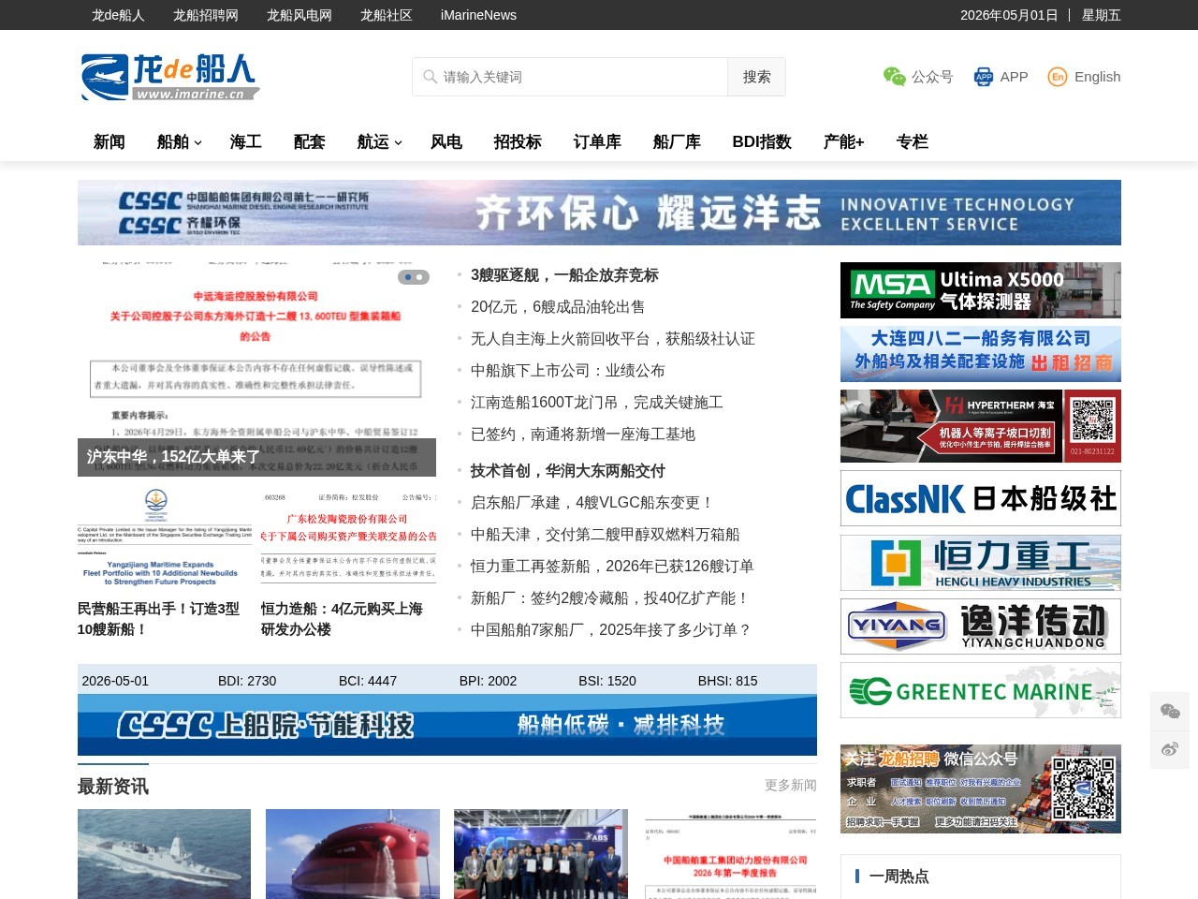Open article 20亿元，6艘成品油轮出售
Viewport: 1198px width, 899px height.
tap(558, 307)
